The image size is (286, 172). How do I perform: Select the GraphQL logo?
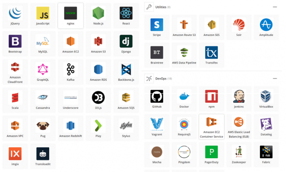[x=43, y=69]
